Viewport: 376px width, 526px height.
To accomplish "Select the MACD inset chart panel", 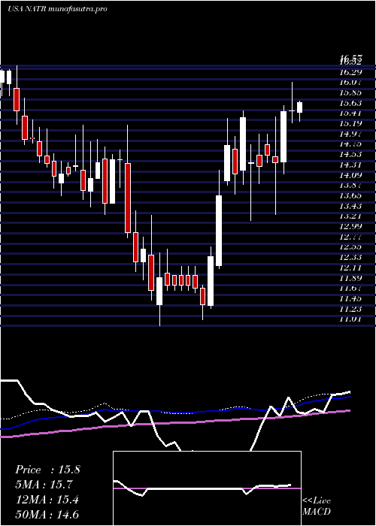I will tap(207, 488).
